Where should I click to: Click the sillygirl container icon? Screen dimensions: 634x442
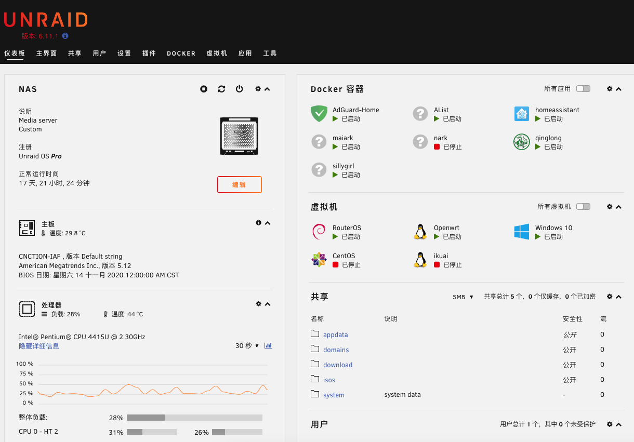tap(319, 170)
